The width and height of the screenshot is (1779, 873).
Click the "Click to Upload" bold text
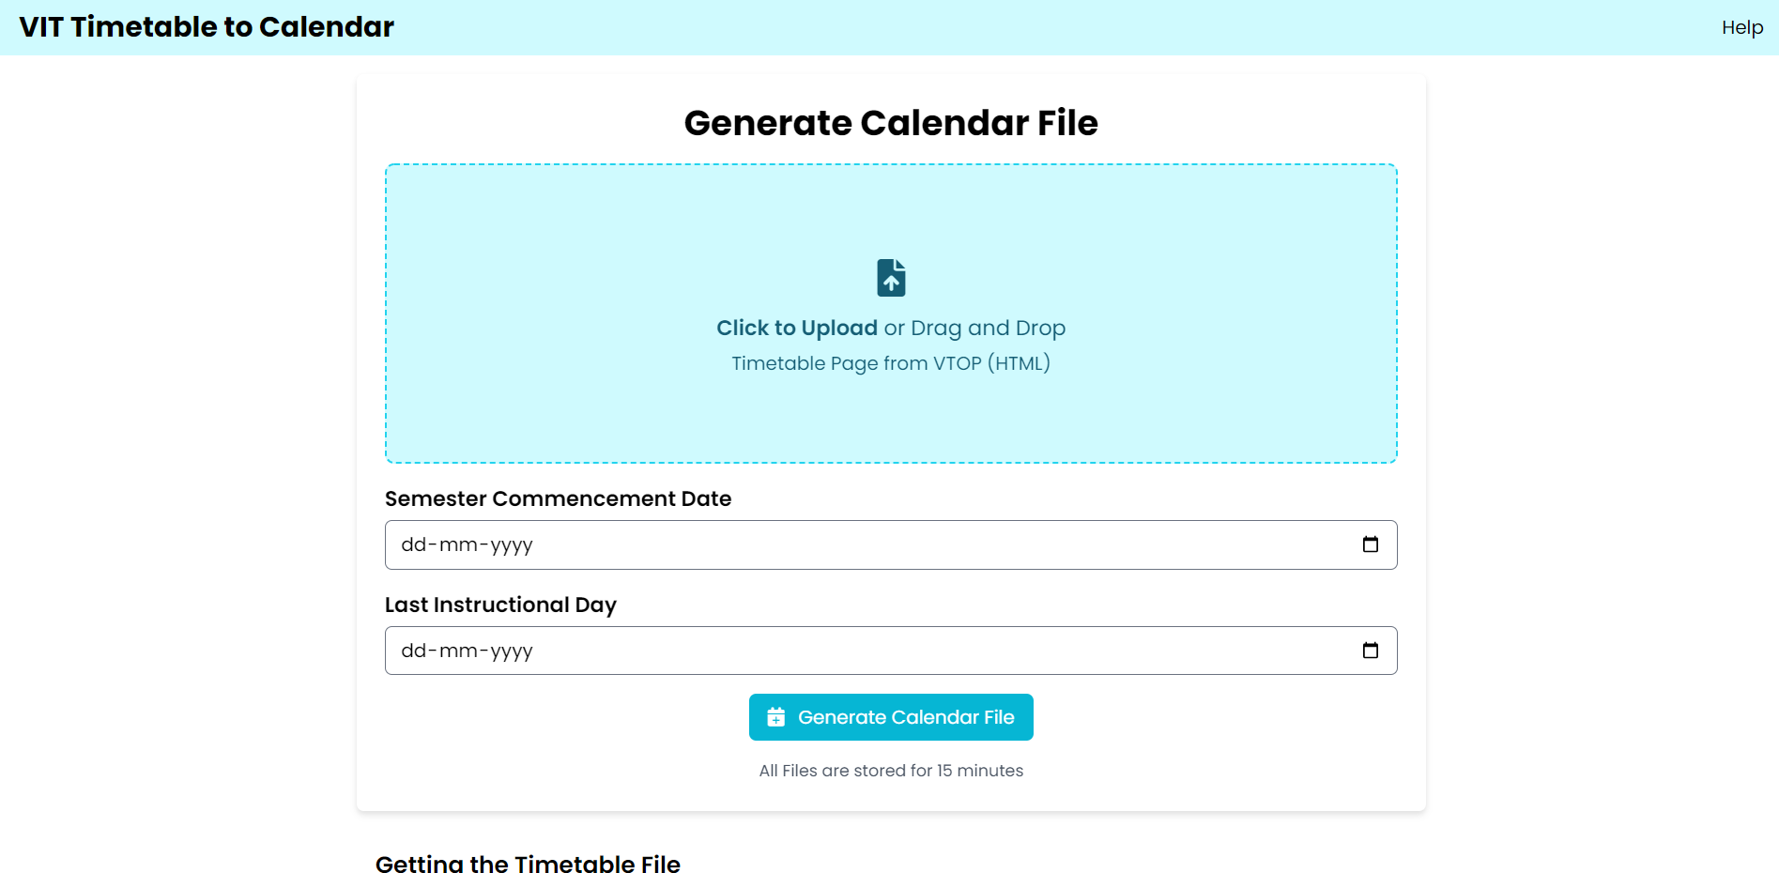[x=796, y=328]
